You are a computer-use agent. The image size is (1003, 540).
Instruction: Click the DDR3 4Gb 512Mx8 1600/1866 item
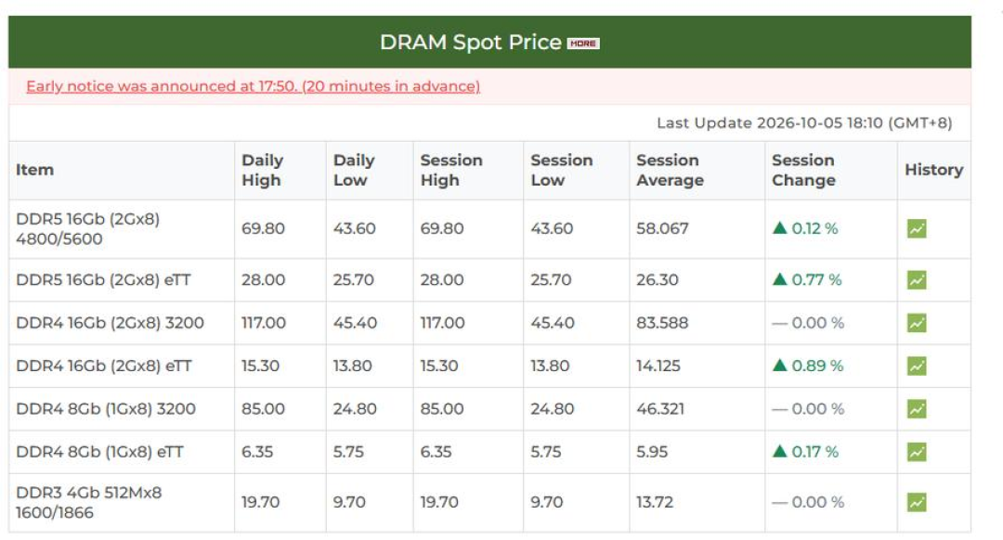(88, 502)
